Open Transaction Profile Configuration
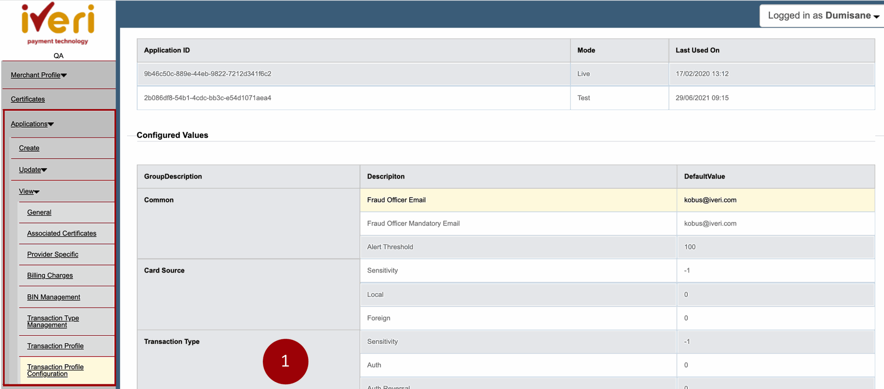 [55, 370]
